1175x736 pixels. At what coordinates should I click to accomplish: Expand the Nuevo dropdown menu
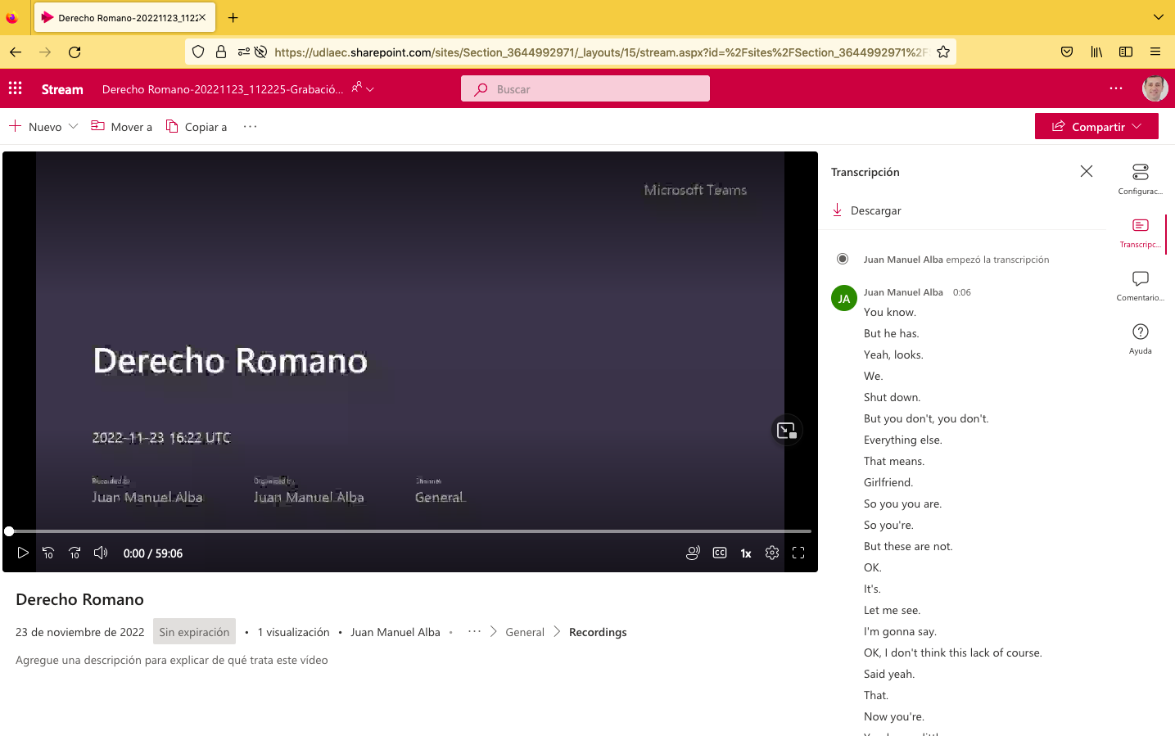coord(44,127)
